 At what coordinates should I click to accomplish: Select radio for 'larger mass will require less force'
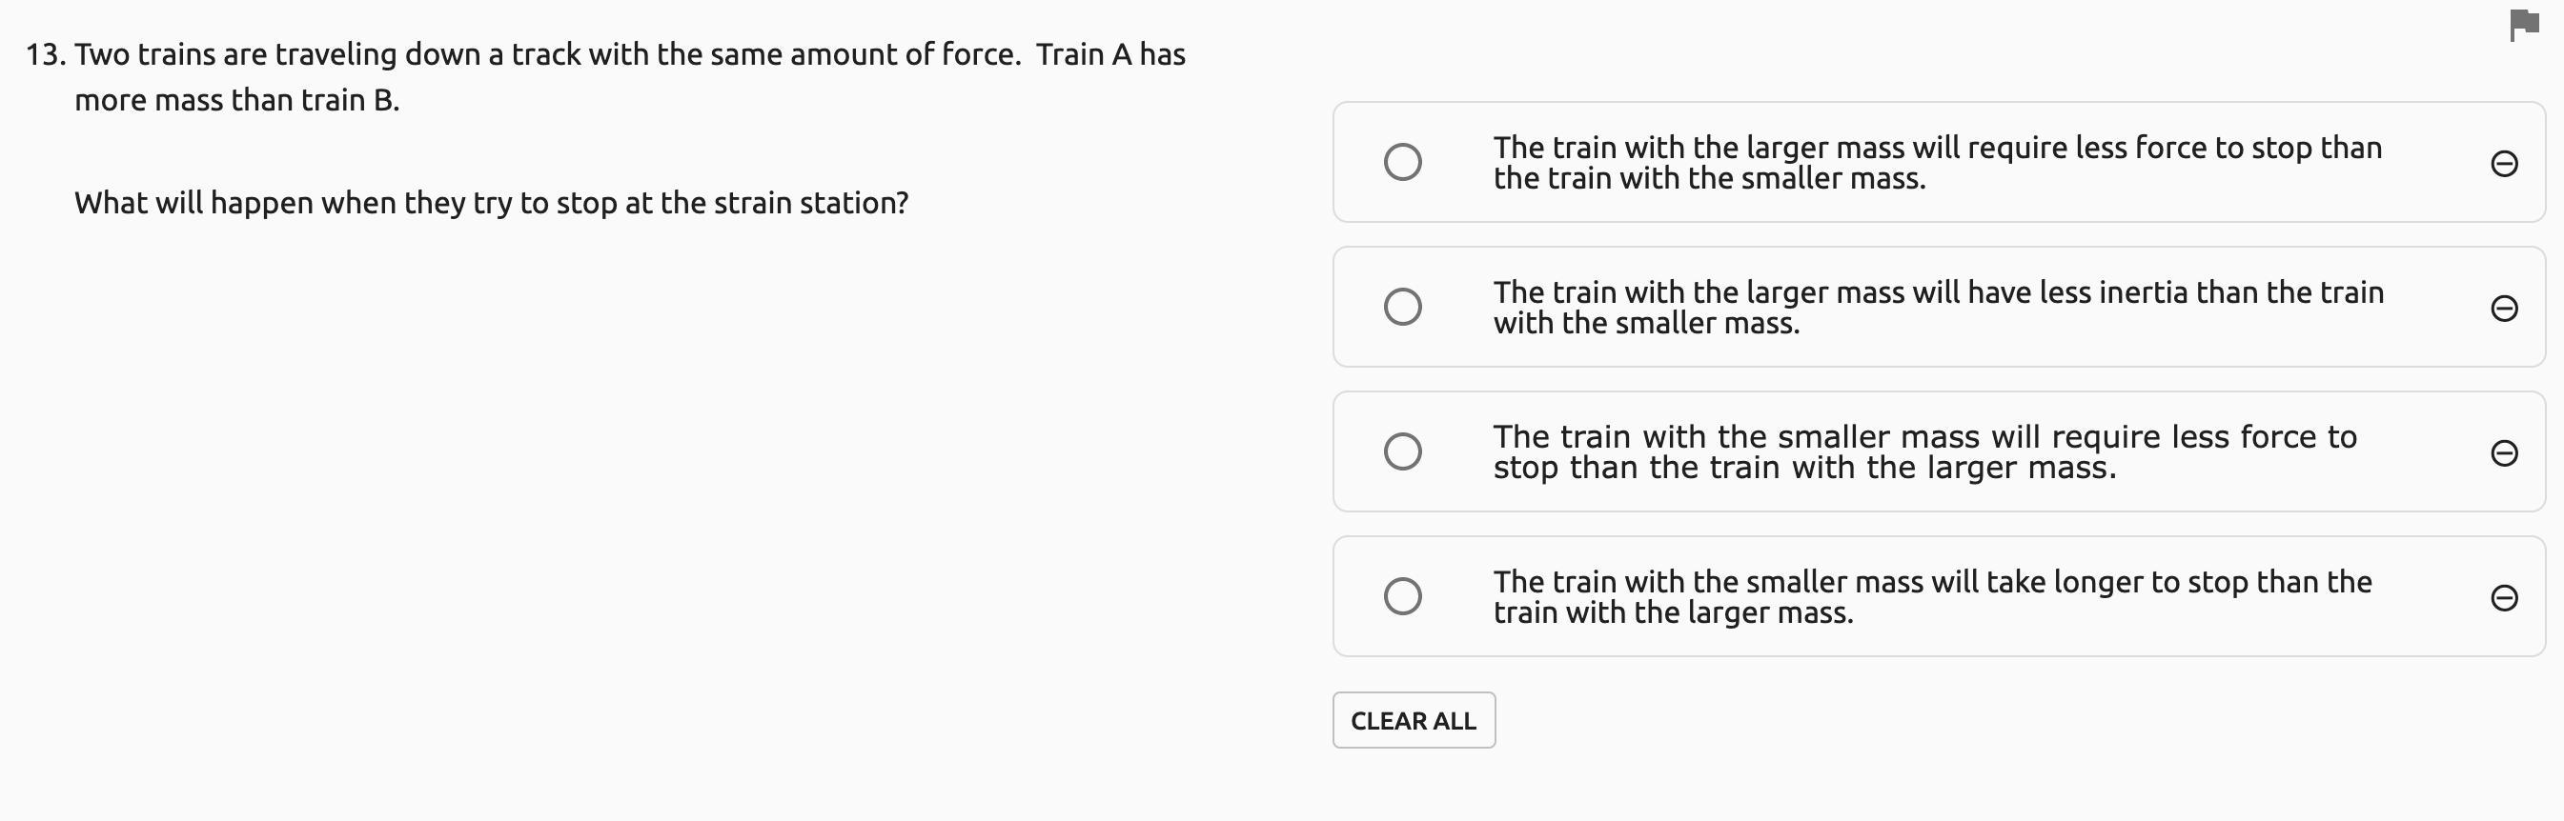point(1402,162)
